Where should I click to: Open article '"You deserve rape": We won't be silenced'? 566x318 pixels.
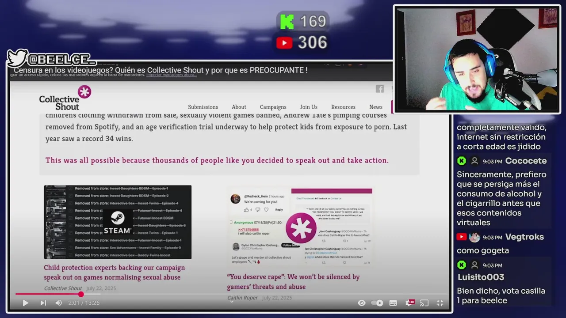point(293,282)
